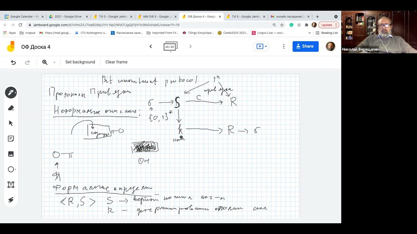Viewport: 417px width, 234px height.
Task: Switch to the онлайн заседание Gmail tab
Action: pyautogui.click(x=290, y=17)
